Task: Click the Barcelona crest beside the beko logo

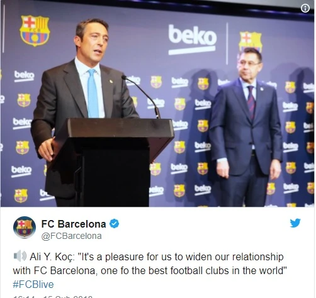Action: coord(251,41)
